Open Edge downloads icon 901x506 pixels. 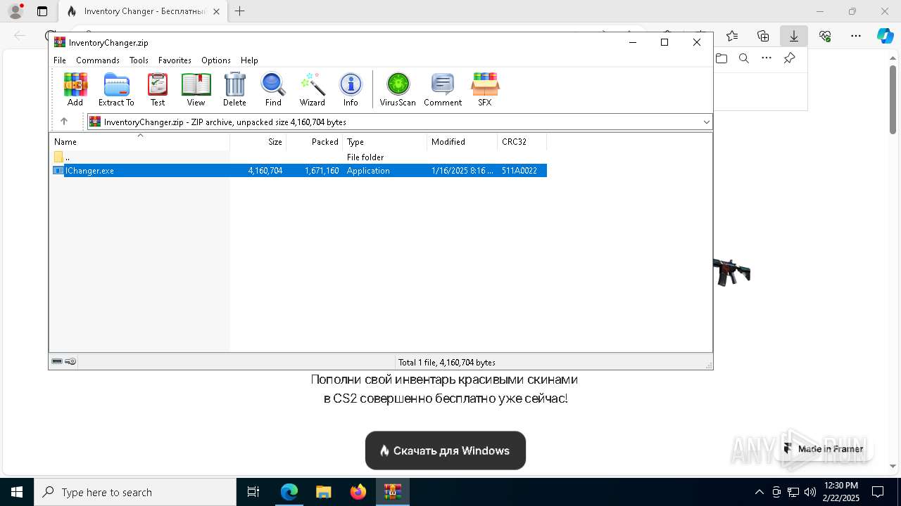click(x=794, y=36)
